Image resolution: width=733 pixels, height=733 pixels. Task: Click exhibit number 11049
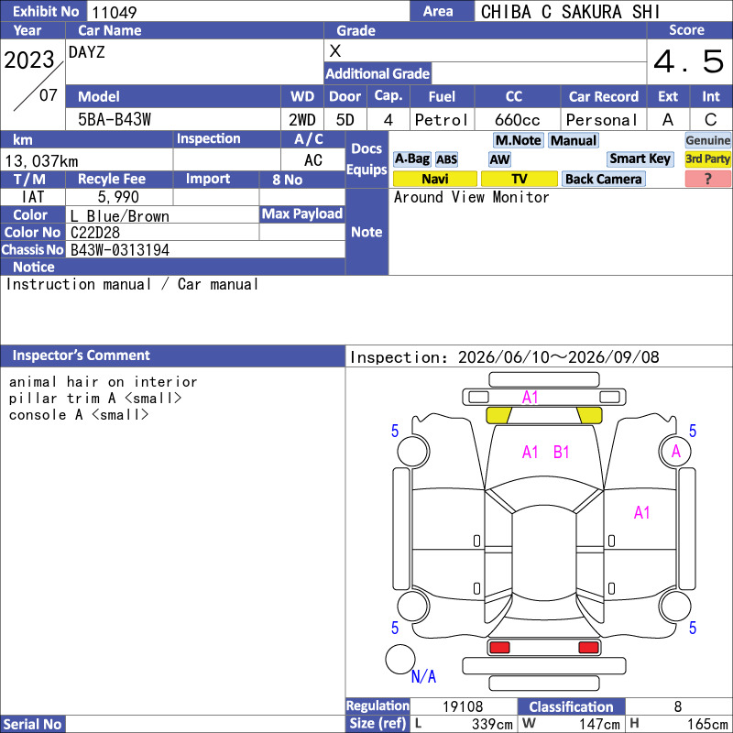pos(114,12)
